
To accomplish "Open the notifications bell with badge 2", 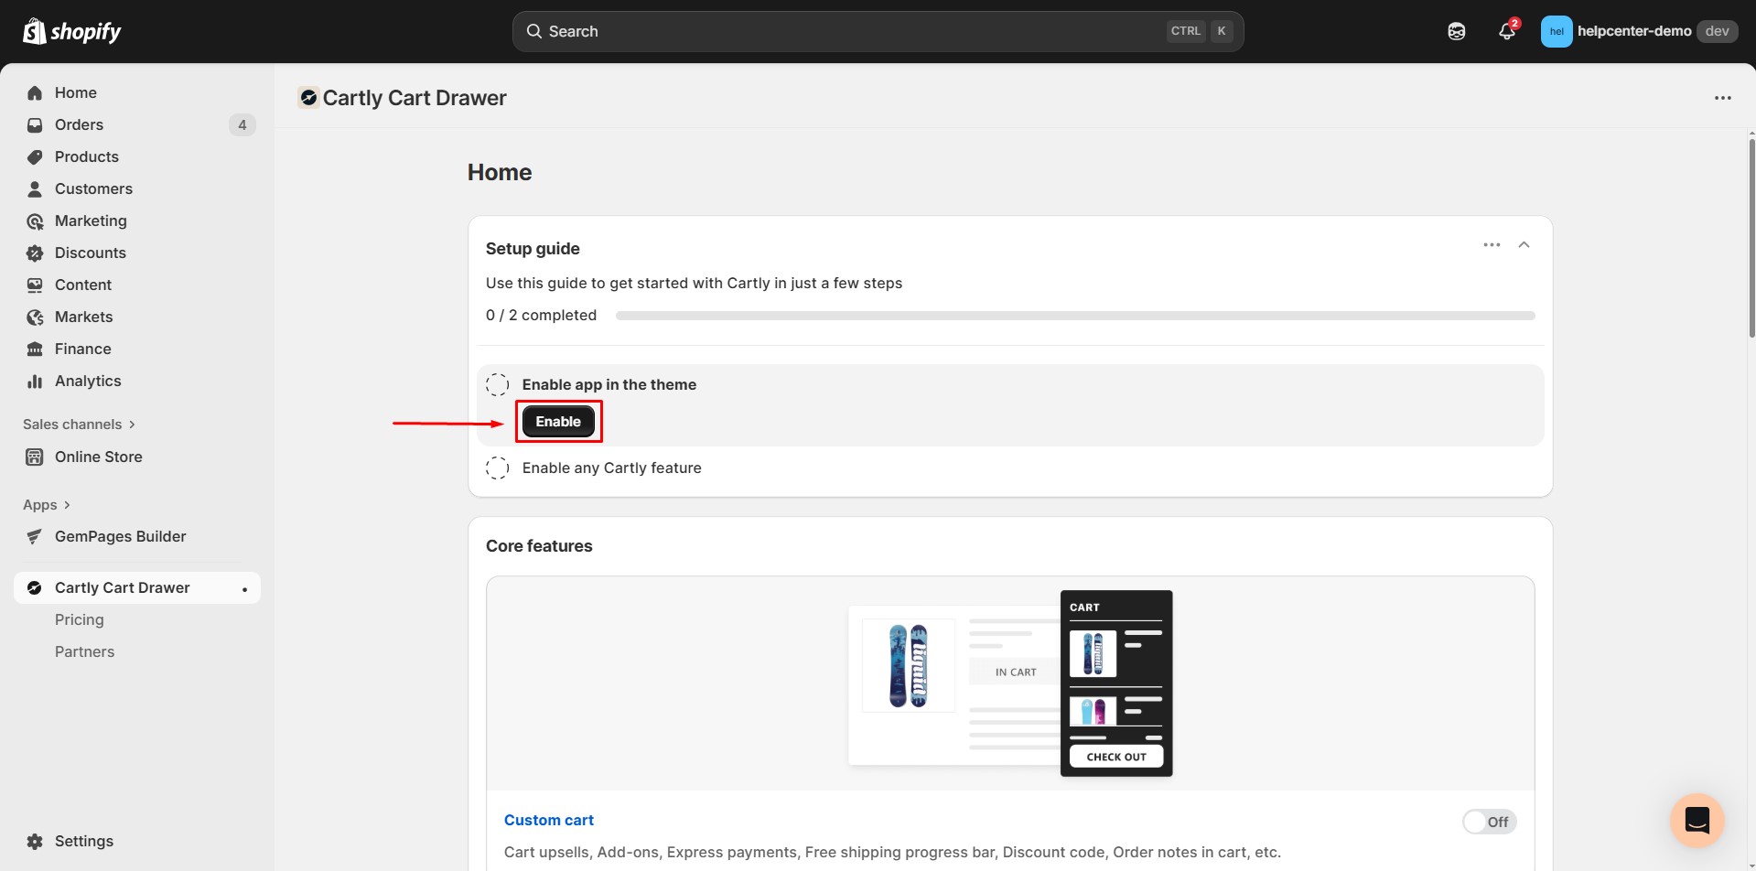I will click(1506, 30).
